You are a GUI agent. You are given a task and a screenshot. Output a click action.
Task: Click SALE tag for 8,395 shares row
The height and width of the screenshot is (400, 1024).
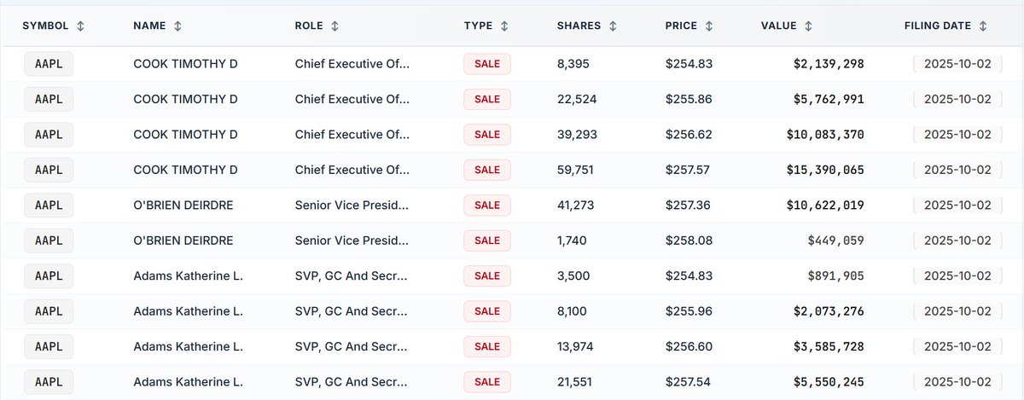click(487, 64)
